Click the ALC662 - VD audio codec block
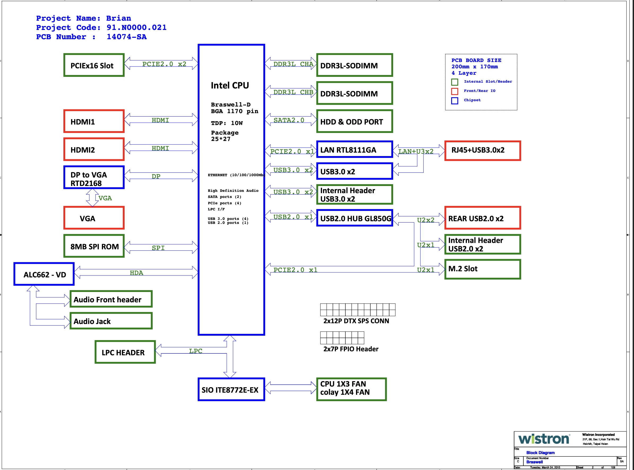This screenshot has width=634, height=470. pyautogui.click(x=44, y=274)
